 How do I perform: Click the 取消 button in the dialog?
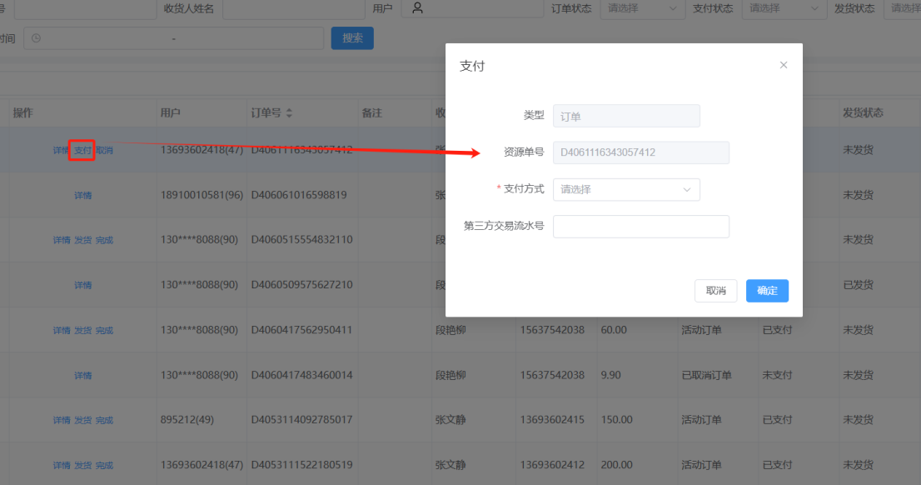click(715, 290)
